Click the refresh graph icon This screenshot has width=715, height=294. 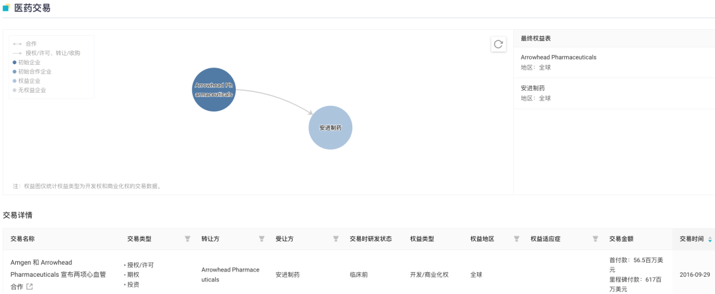pos(499,44)
